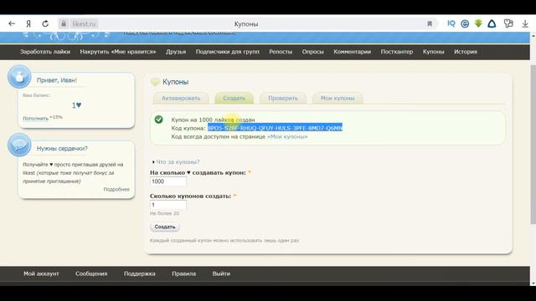Open the Опросы menu item
The height and width of the screenshot is (301, 536).
(312, 52)
